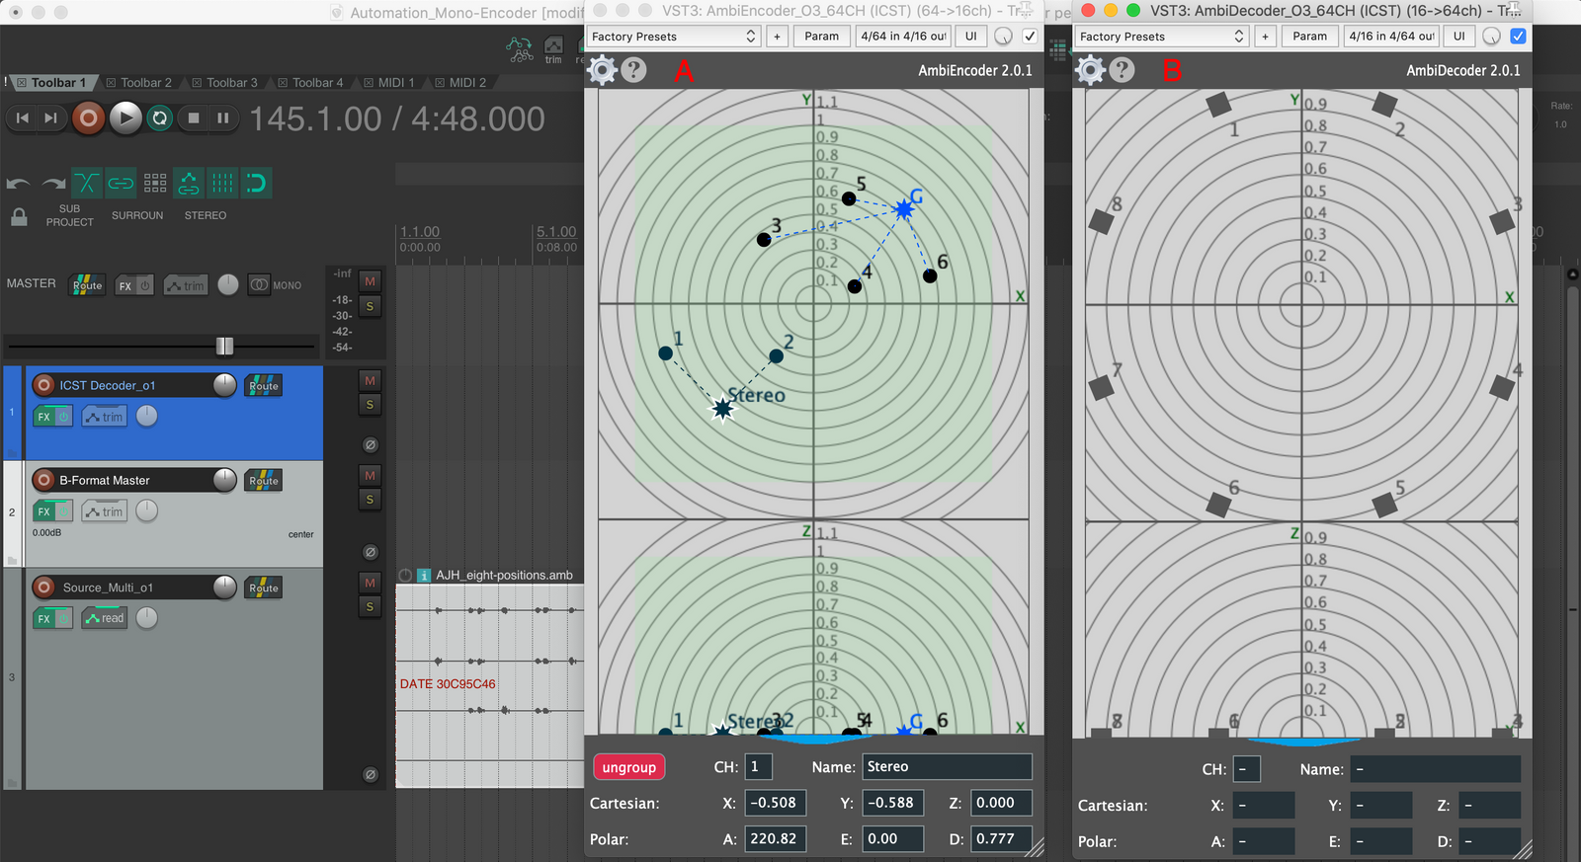This screenshot has width=1581, height=862.
Task: Open AmbiDecoder 4/16 in 4/64 out pin selector
Action: (x=1391, y=37)
